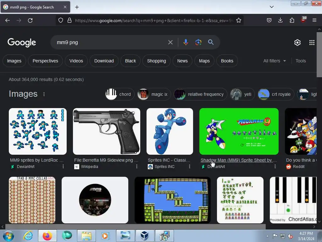The image size is (322, 242).
Task: Open the 'Sprites INC - Classi...' link
Action: pos(169,160)
